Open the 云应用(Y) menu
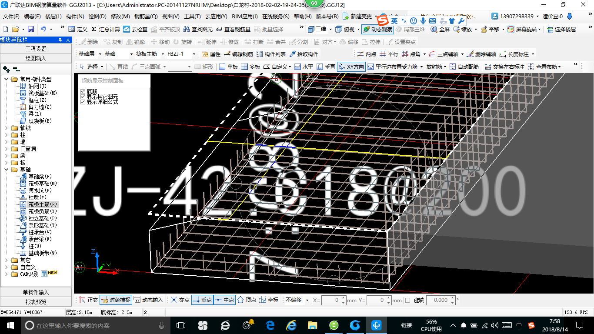The height and width of the screenshot is (334, 594). [216, 17]
